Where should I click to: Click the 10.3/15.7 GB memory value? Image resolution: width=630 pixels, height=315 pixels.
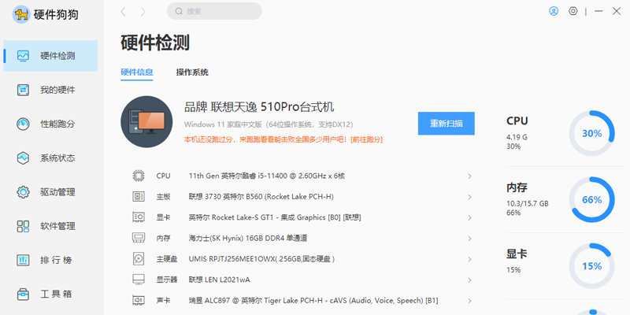click(527, 204)
